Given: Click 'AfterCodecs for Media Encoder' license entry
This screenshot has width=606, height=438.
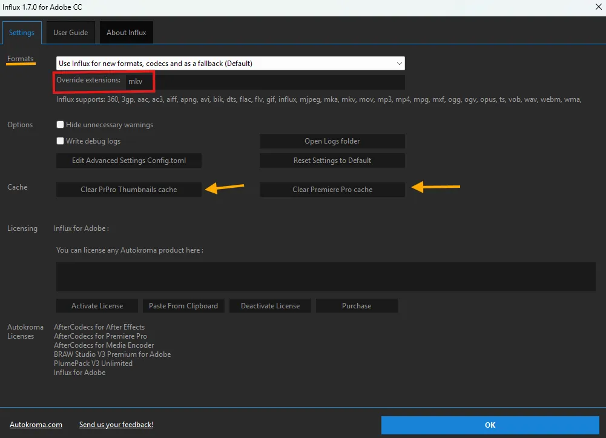Looking at the screenshot, I should (104, 345).
